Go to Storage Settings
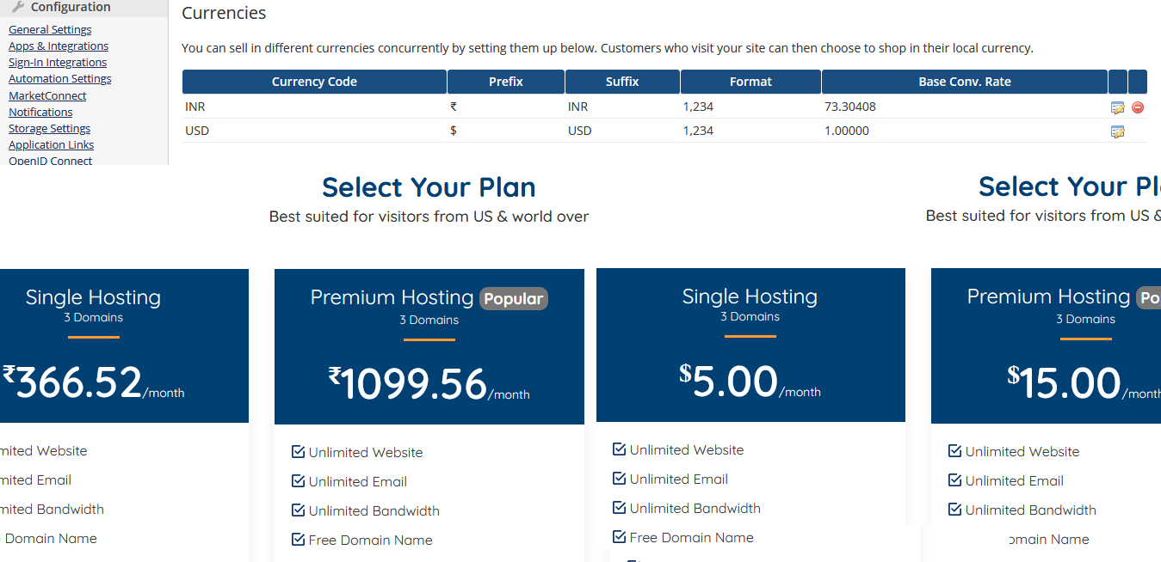 49,128
